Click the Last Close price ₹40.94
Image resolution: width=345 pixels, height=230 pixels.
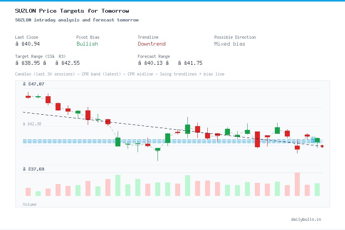[x=28, y=44]
